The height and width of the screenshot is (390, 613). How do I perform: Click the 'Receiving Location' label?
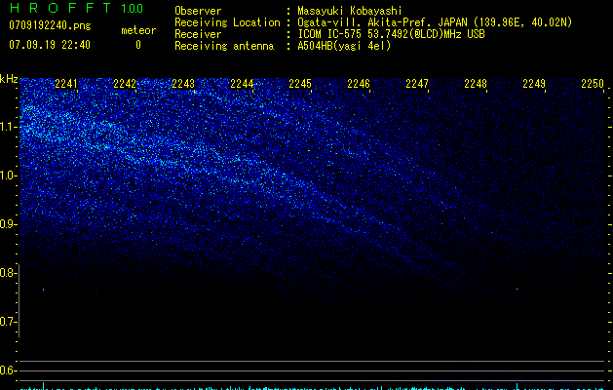point(227,22)
